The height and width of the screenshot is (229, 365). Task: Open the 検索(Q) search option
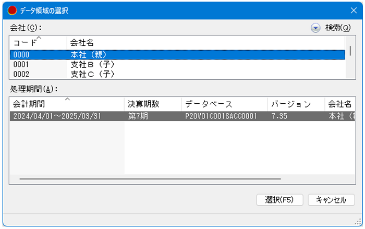(338, 28)
